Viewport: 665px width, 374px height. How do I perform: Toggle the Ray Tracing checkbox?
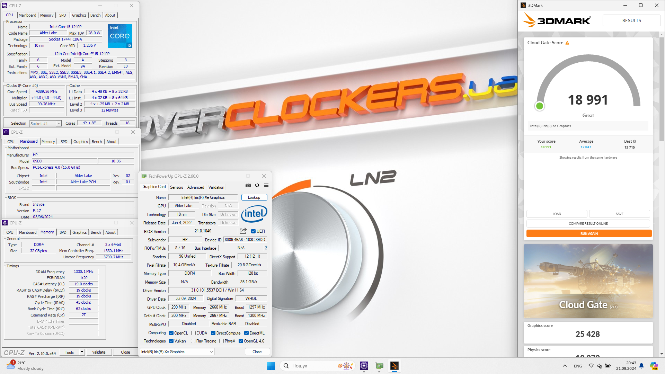click(193, 341)
